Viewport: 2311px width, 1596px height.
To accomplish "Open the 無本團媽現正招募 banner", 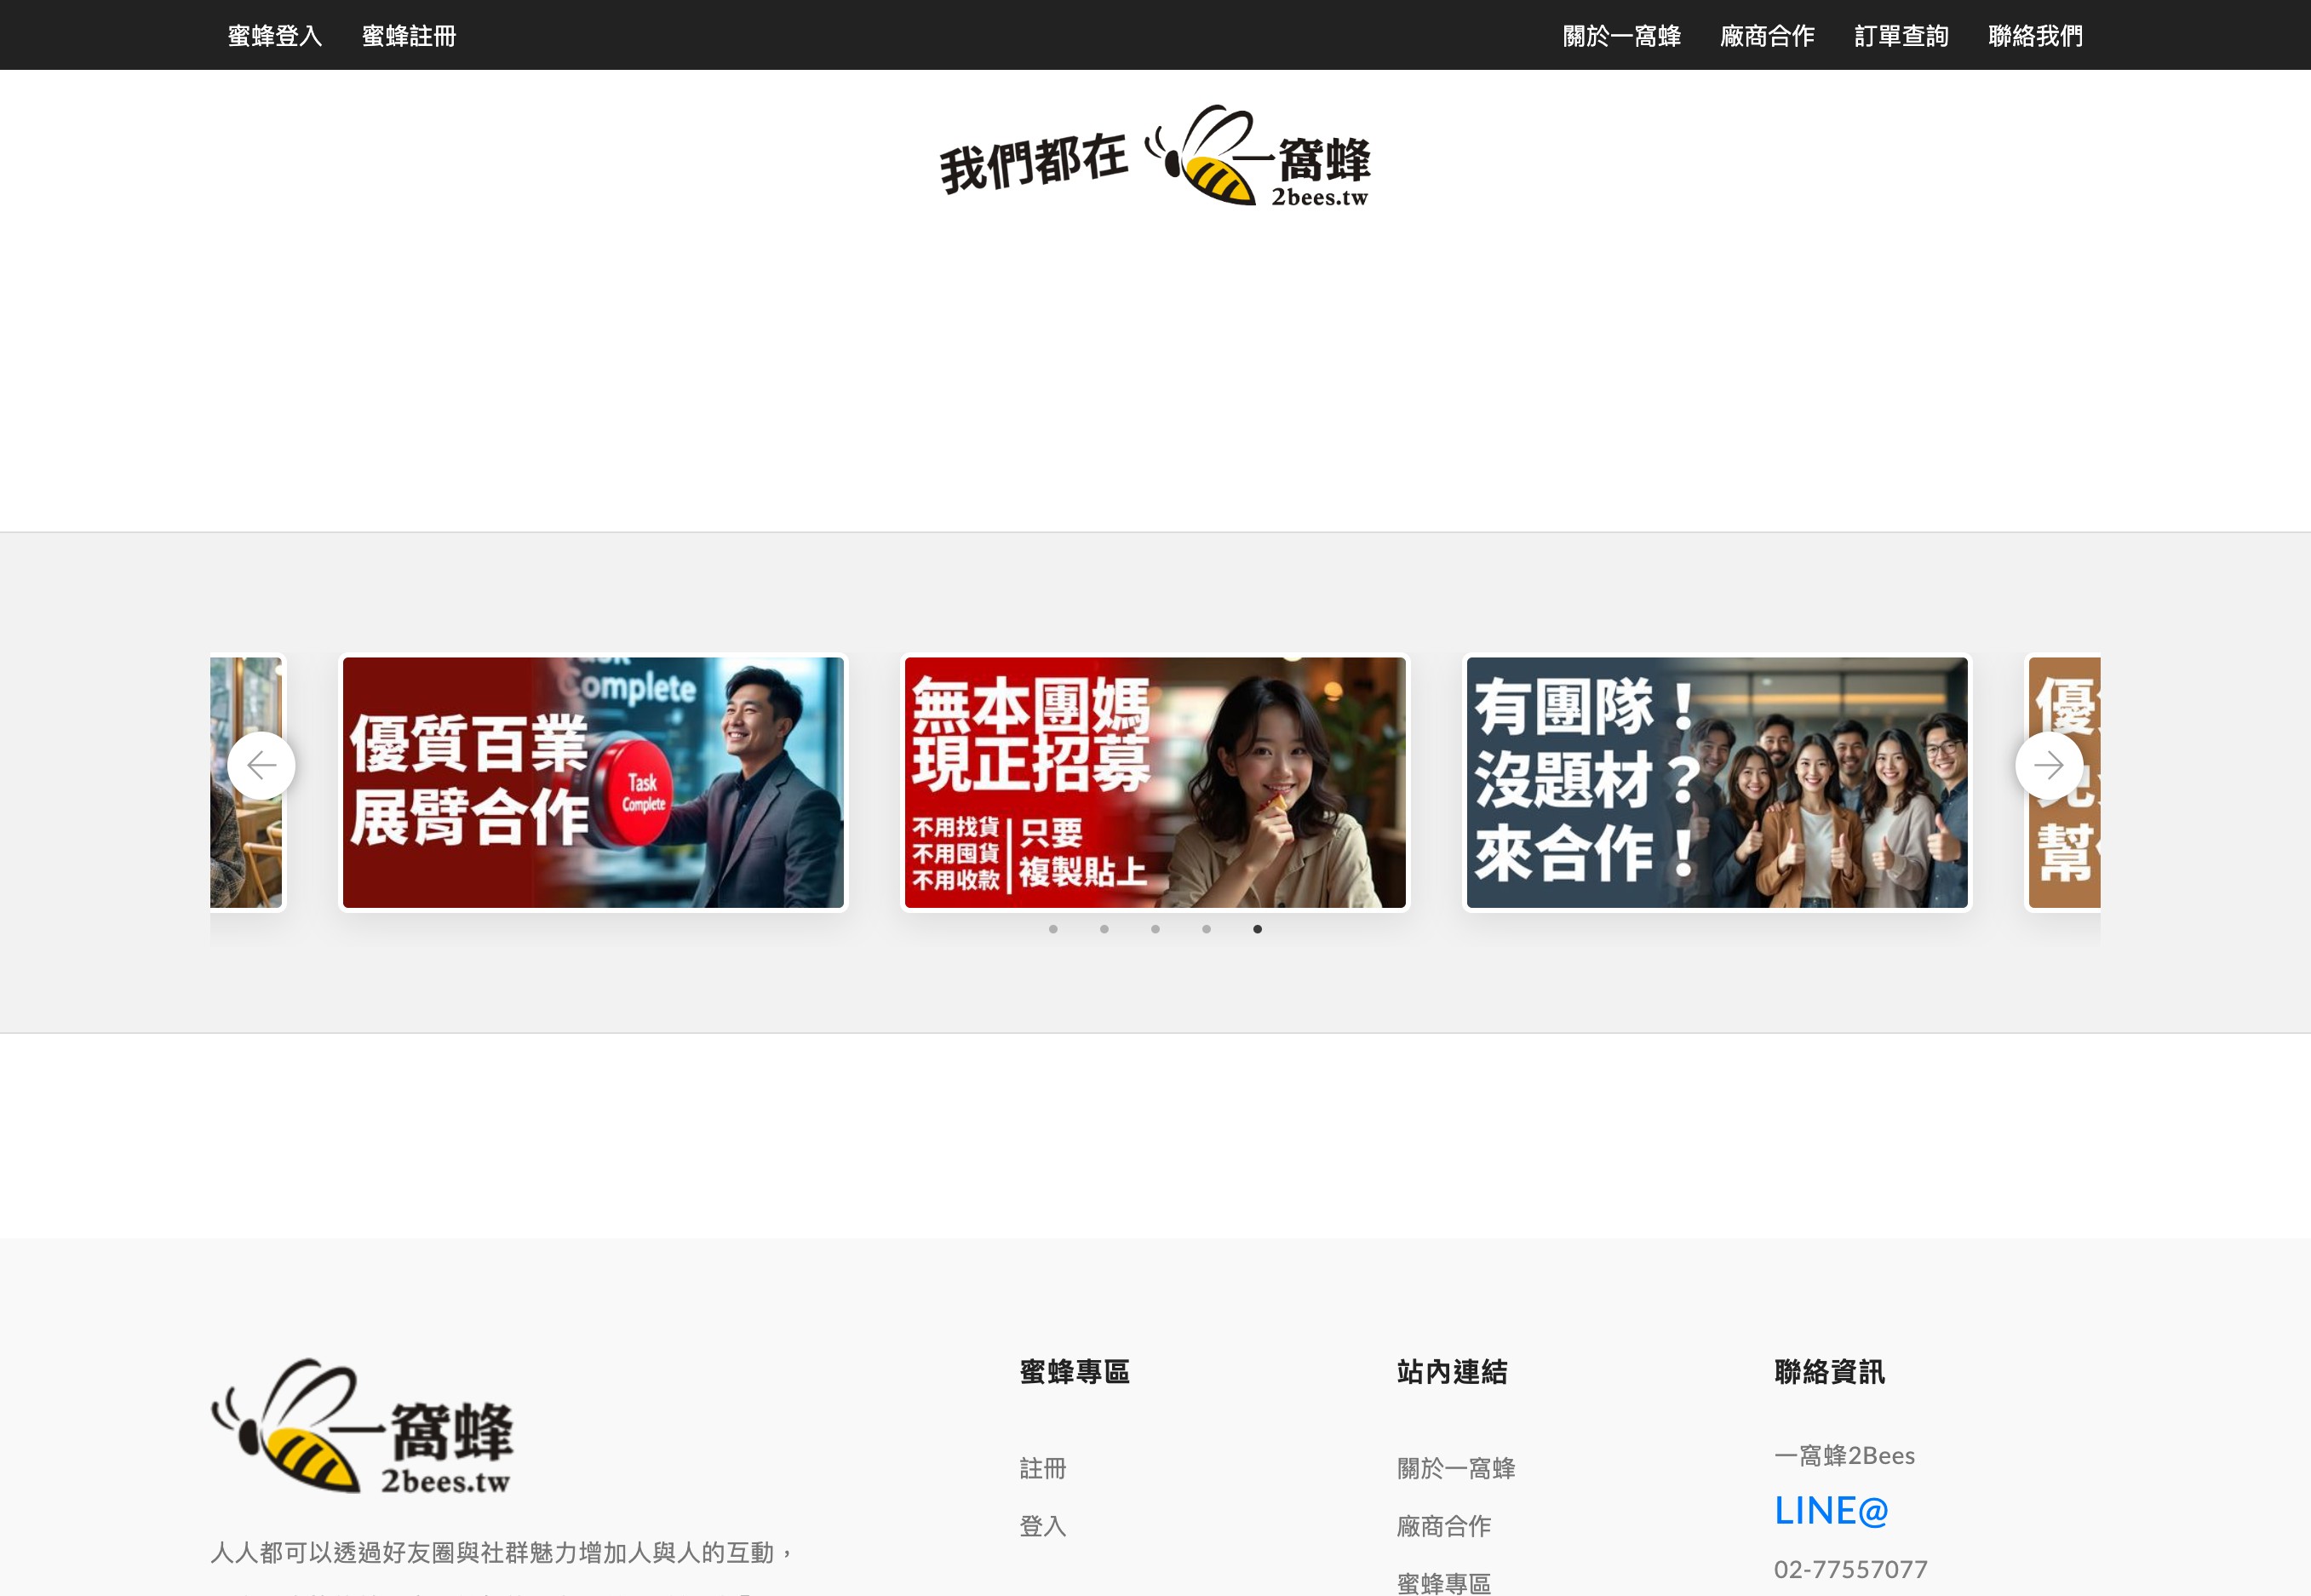I will pyautogui.click(x=1155, y=782).
